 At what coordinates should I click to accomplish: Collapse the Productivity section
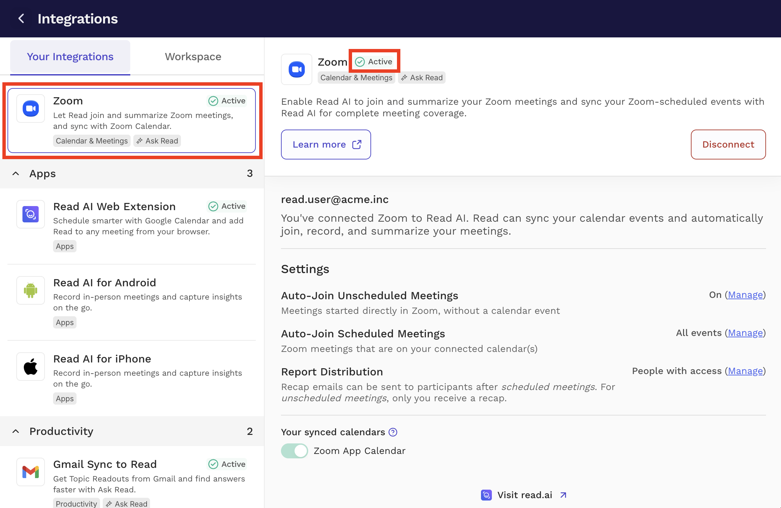pos(16,431)
